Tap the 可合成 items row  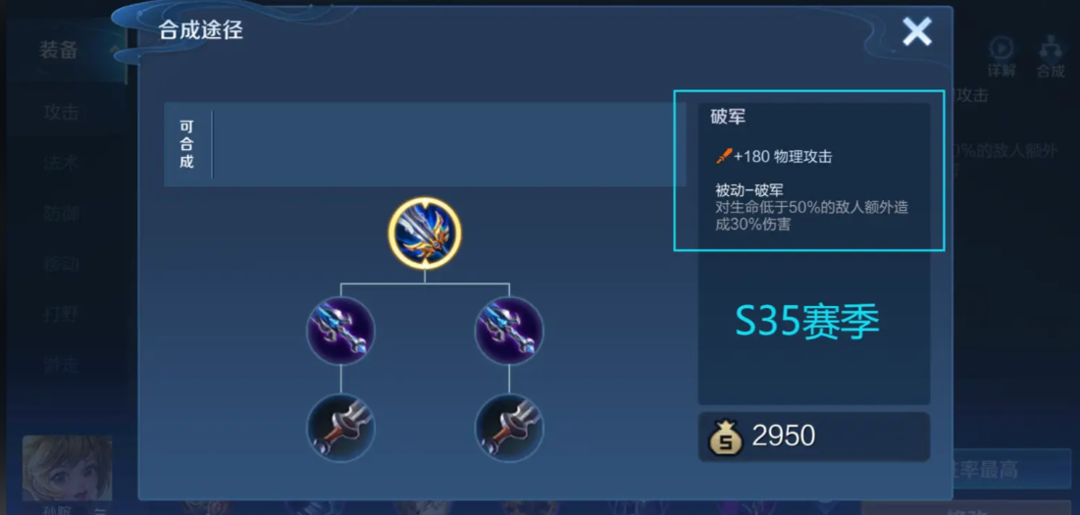pyautogui.click(x=425, y=144)
